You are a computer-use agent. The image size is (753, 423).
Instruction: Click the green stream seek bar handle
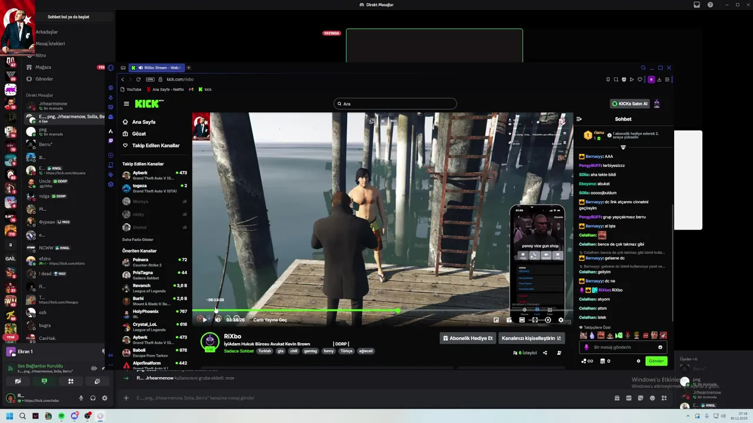tap(398, 310)
